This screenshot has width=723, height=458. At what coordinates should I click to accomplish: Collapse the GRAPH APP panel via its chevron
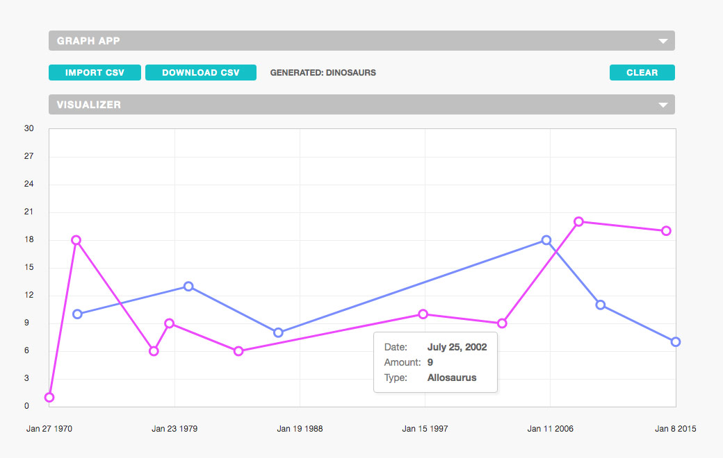pyautogui.click(x=663, y=40)
